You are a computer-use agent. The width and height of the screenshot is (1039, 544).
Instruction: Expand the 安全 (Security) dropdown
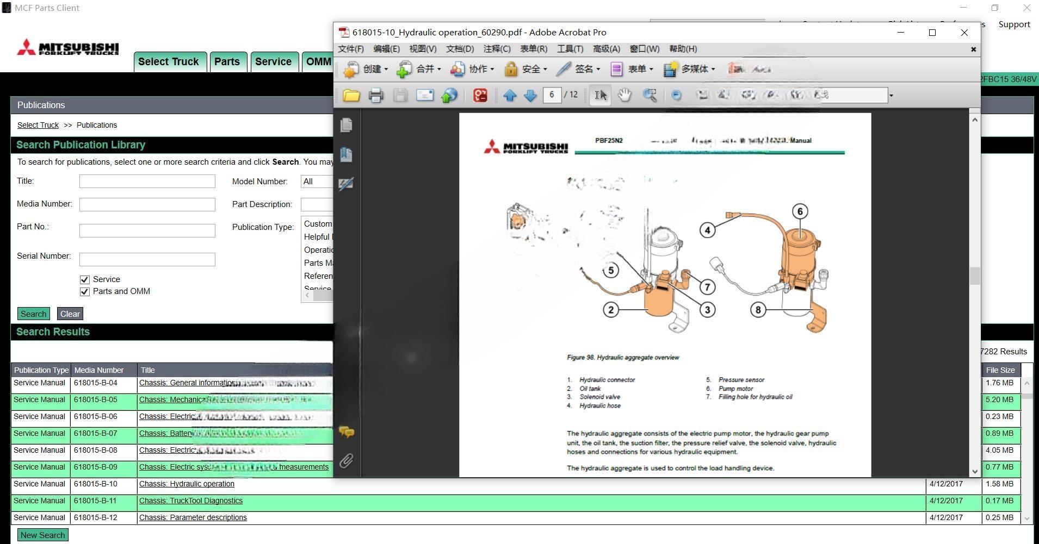coord(525,69)
